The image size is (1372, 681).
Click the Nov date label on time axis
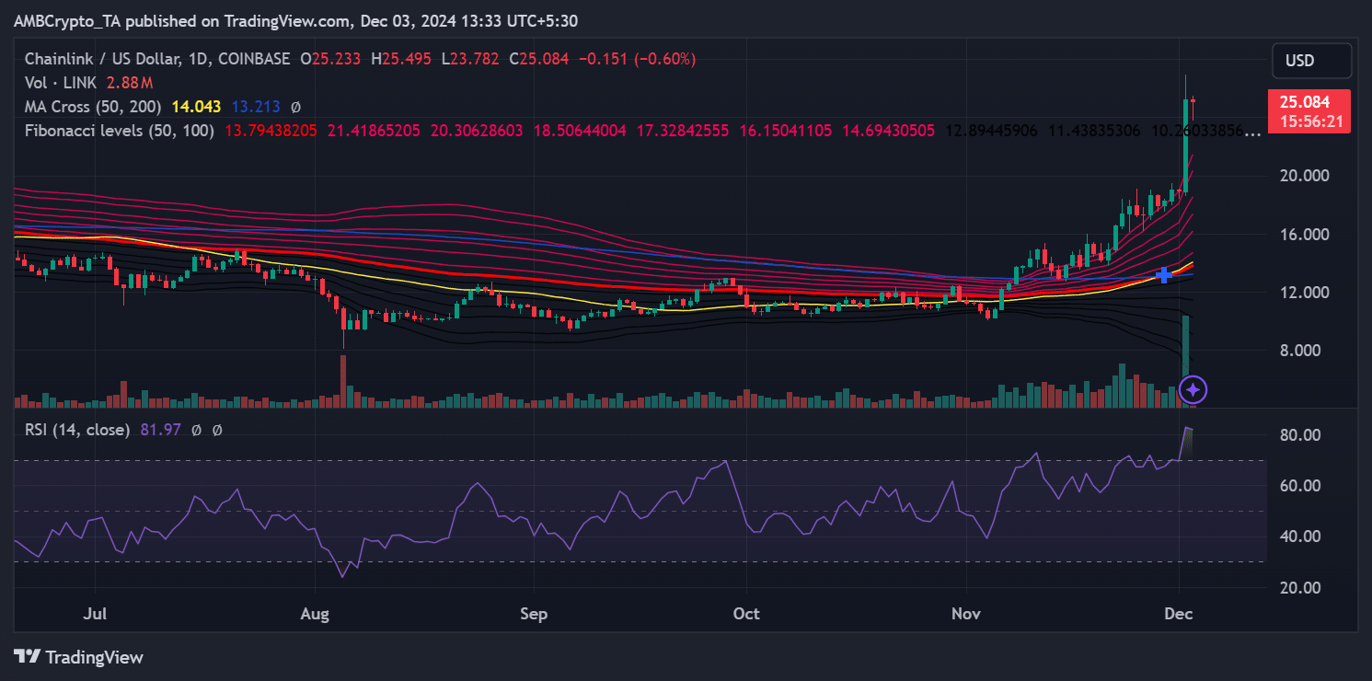tap(966, 613)
